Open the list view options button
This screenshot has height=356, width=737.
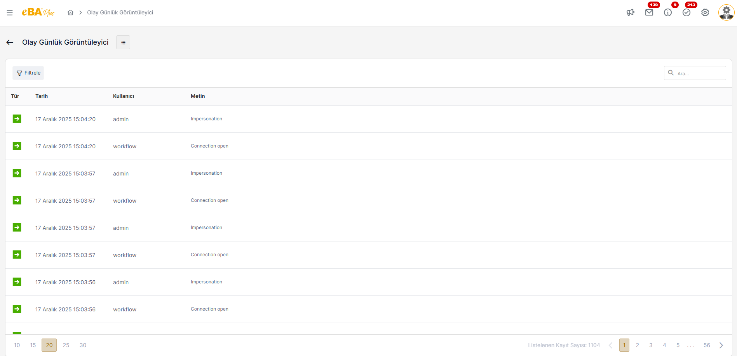click(123, 42)
